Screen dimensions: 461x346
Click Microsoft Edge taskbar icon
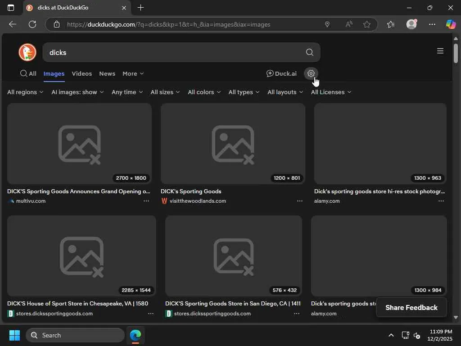(135, 335)
